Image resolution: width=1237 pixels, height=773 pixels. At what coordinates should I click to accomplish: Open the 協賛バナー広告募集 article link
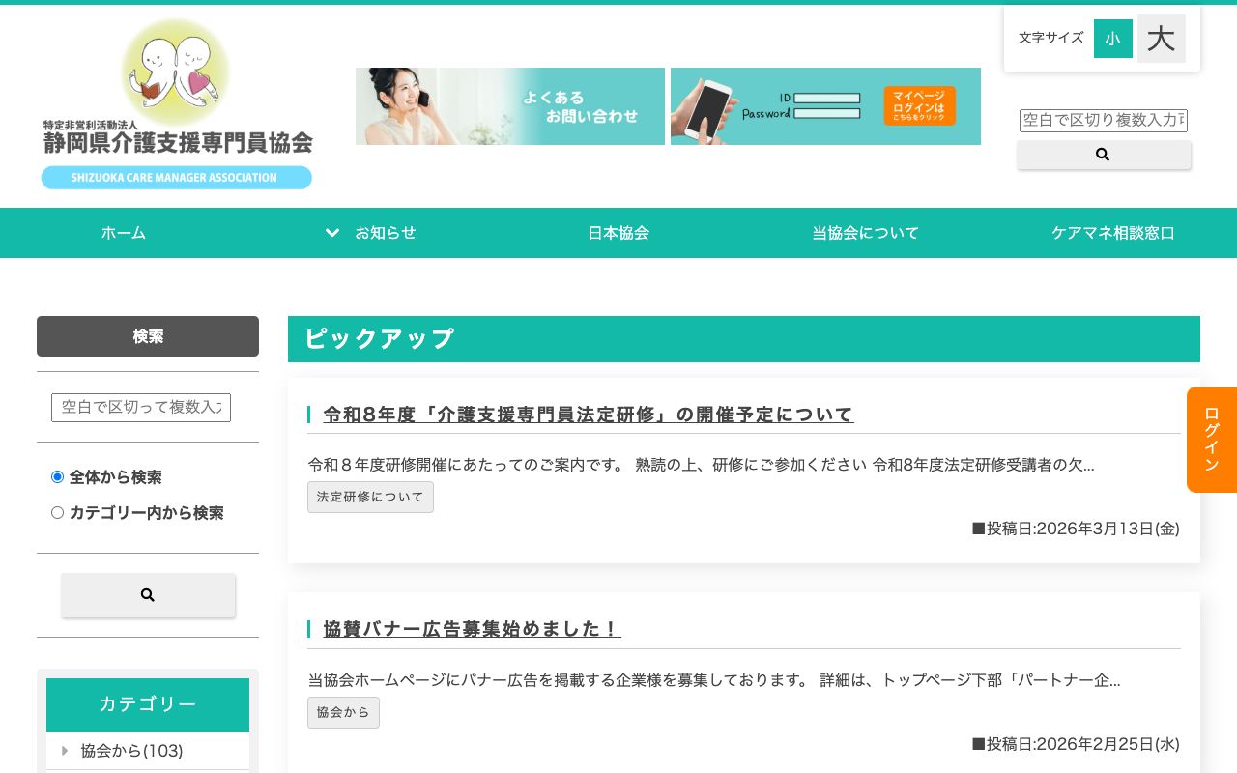pos(472,629)
